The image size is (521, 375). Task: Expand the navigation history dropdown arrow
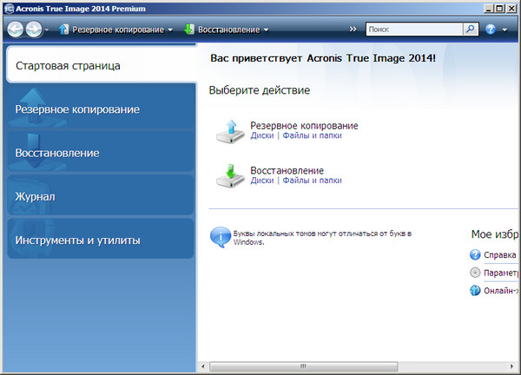pyautogui.click(x=49, y=30)
